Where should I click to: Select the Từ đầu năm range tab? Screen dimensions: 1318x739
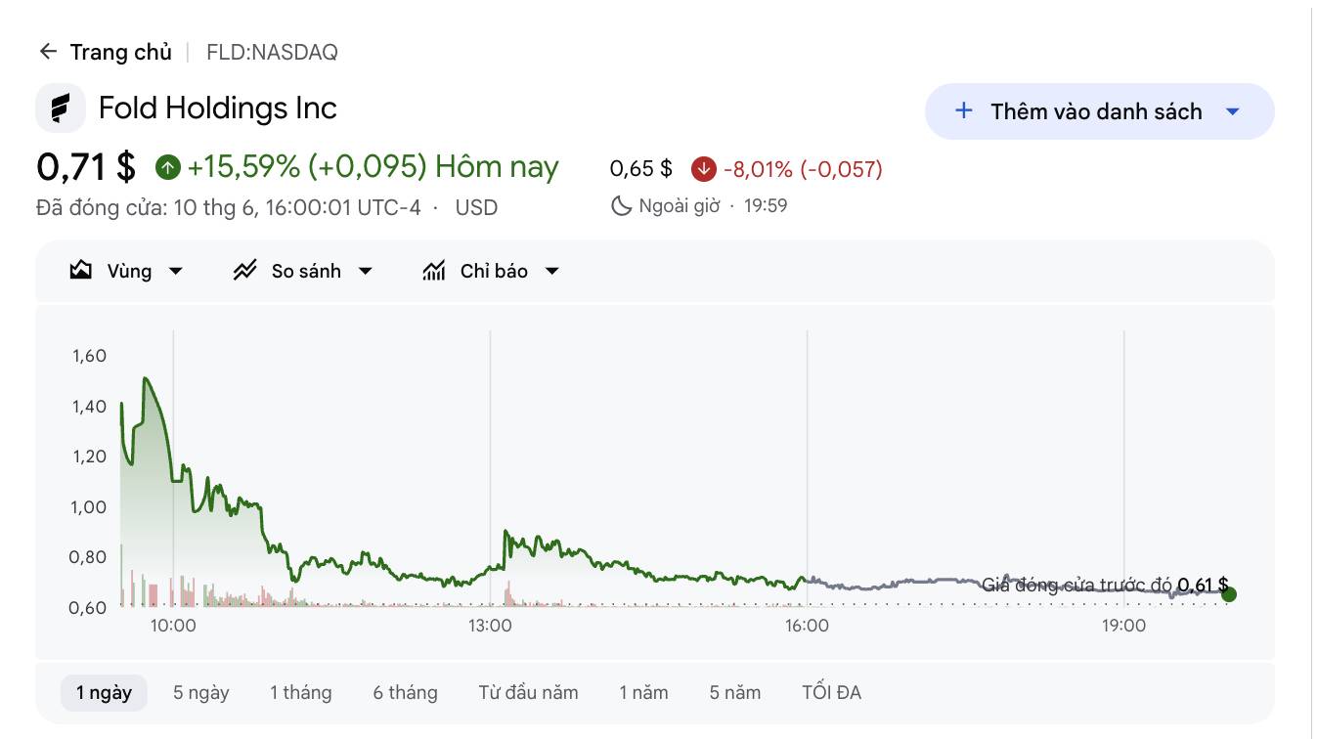coord(528,692)
